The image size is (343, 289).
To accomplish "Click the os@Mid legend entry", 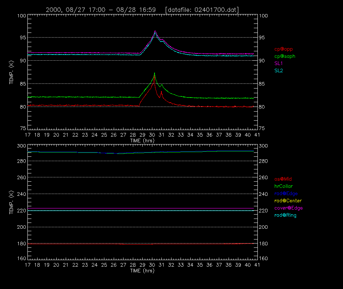I will coord(283,179).
